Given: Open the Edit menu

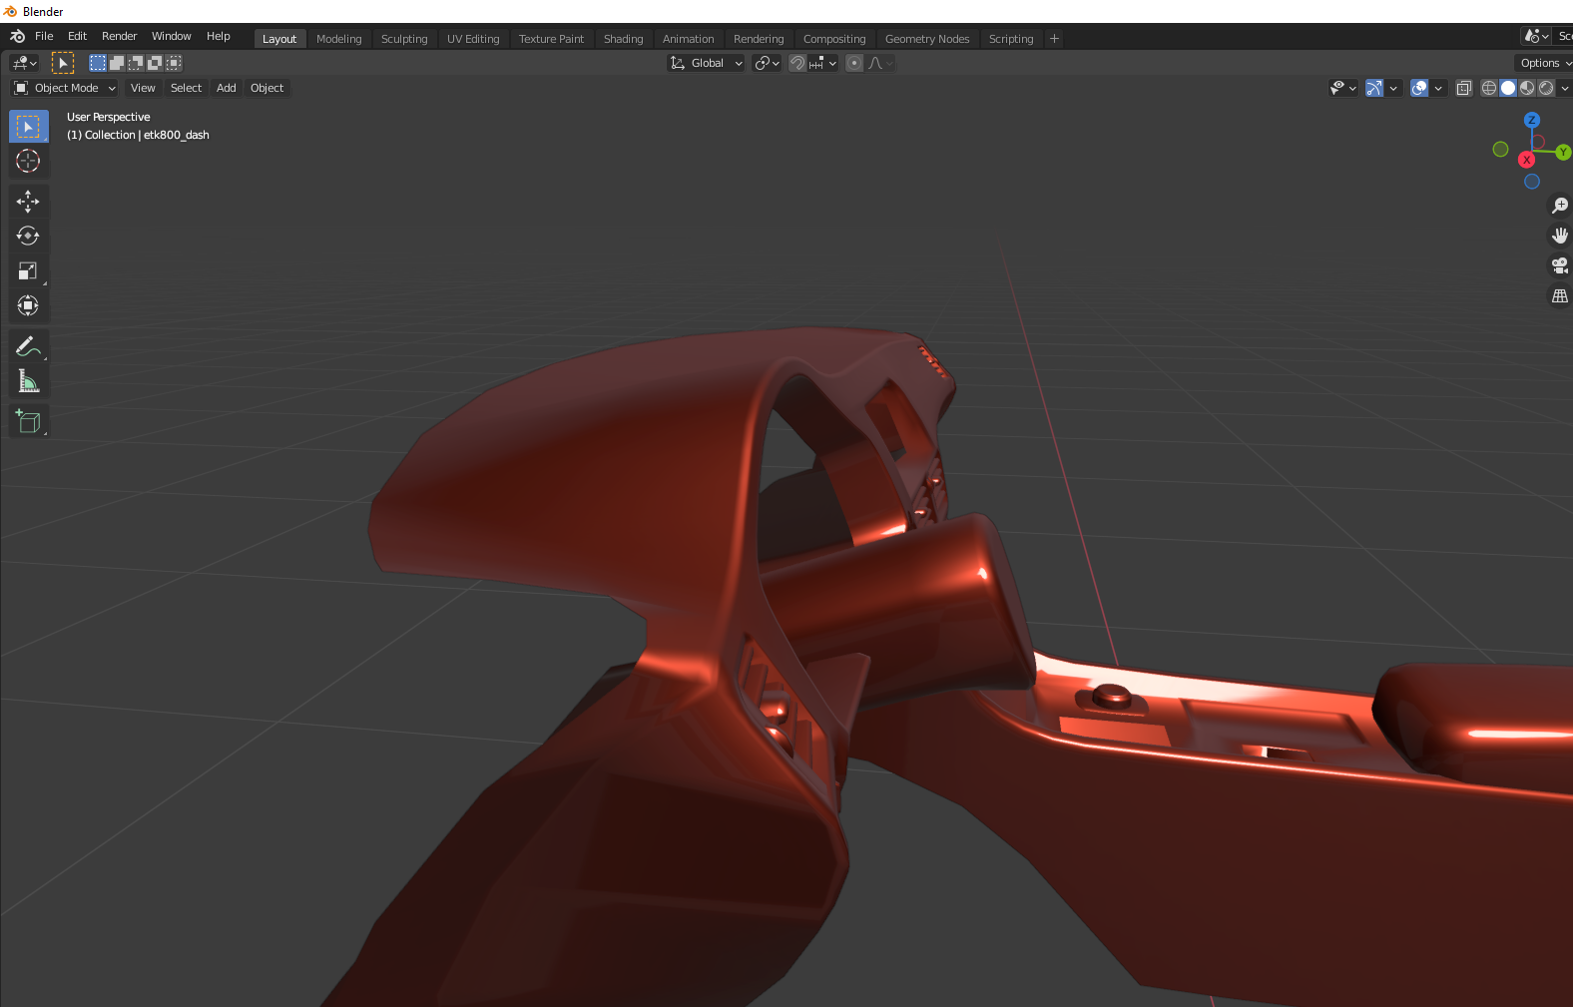Looking at the screenshot, I should (77, 37).
